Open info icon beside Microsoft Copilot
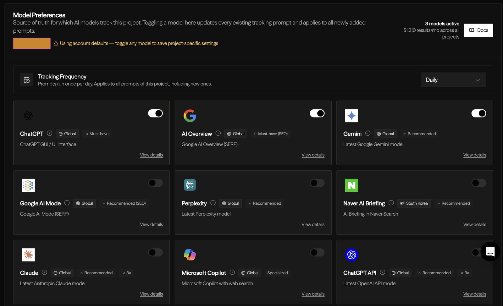Image resolution: width=503 pixels, height=306 pixels. tap(232, 272)
